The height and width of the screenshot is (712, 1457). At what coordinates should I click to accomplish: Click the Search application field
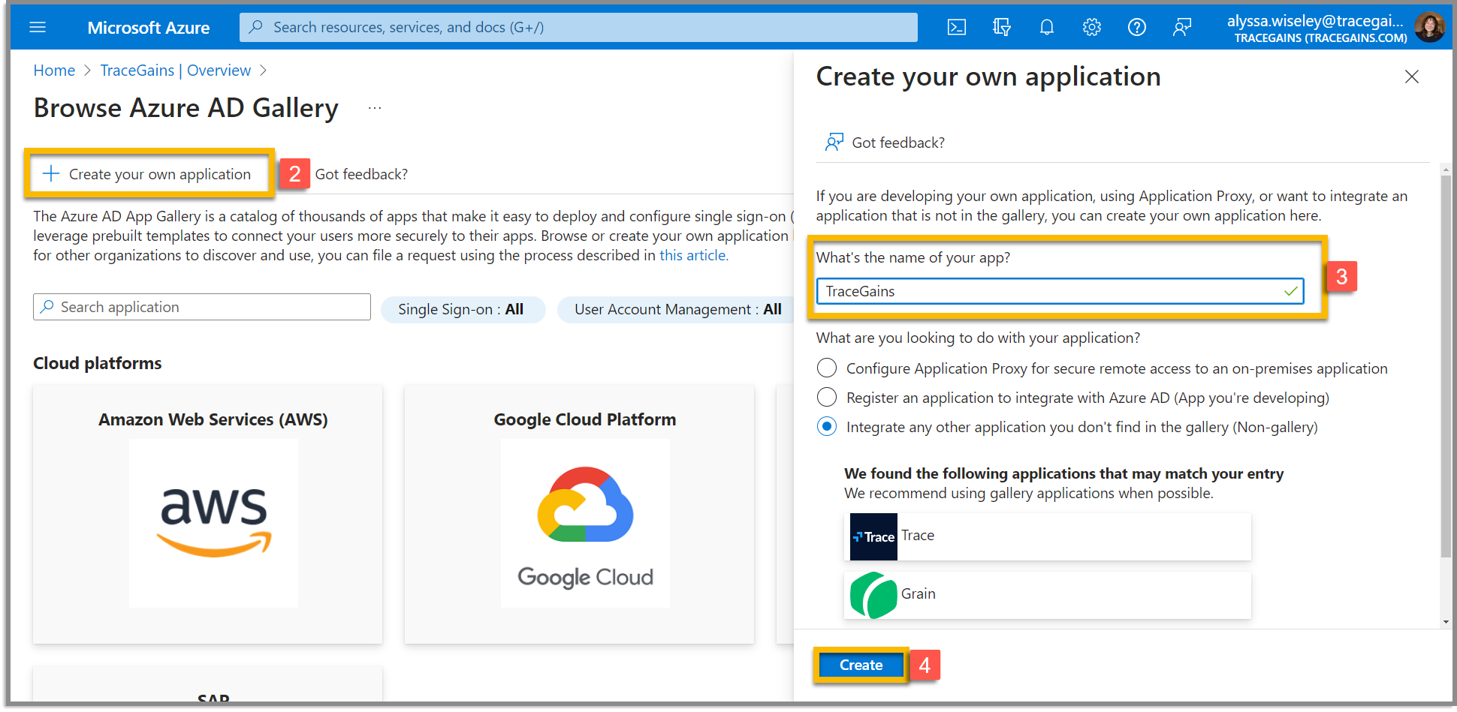[202, 307]
